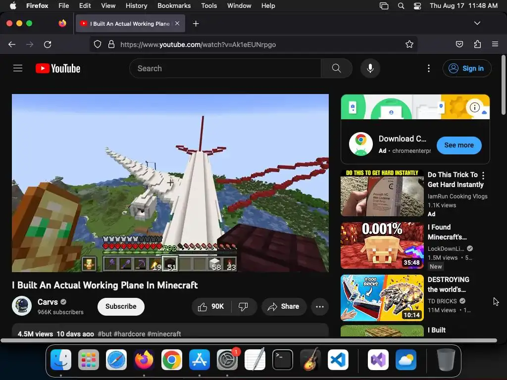The image size is (507, 380).
Task: Open the Carvs channel name link
Action: pyautogui.click(x=48, y=302)
